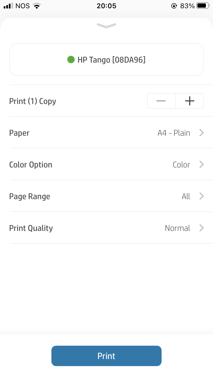Select the HP Tango printer card

coord(106,60)
